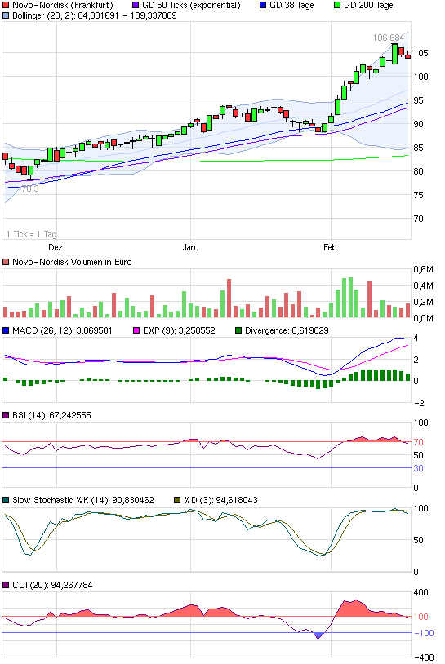Click the 70 price axis label at 516
This screenshot has height=664, width=445.
click(418, 219)
